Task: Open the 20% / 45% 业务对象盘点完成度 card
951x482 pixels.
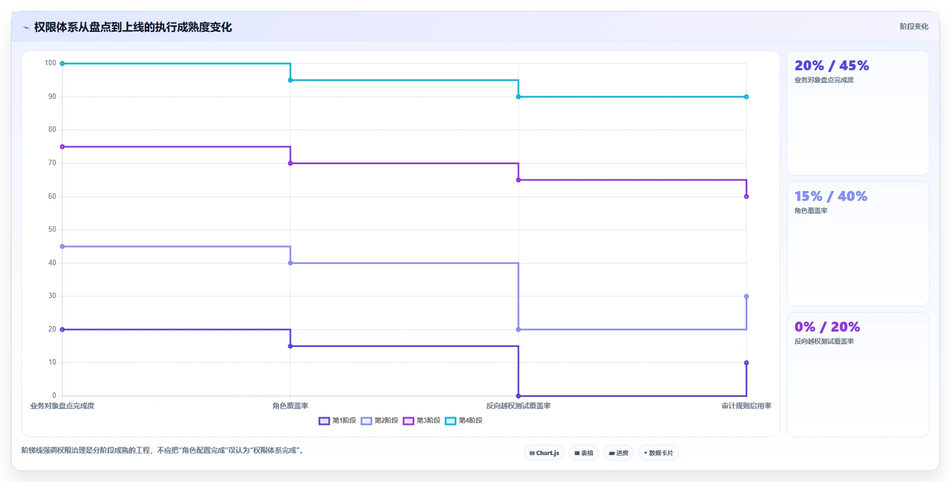Action: point(858,113)
